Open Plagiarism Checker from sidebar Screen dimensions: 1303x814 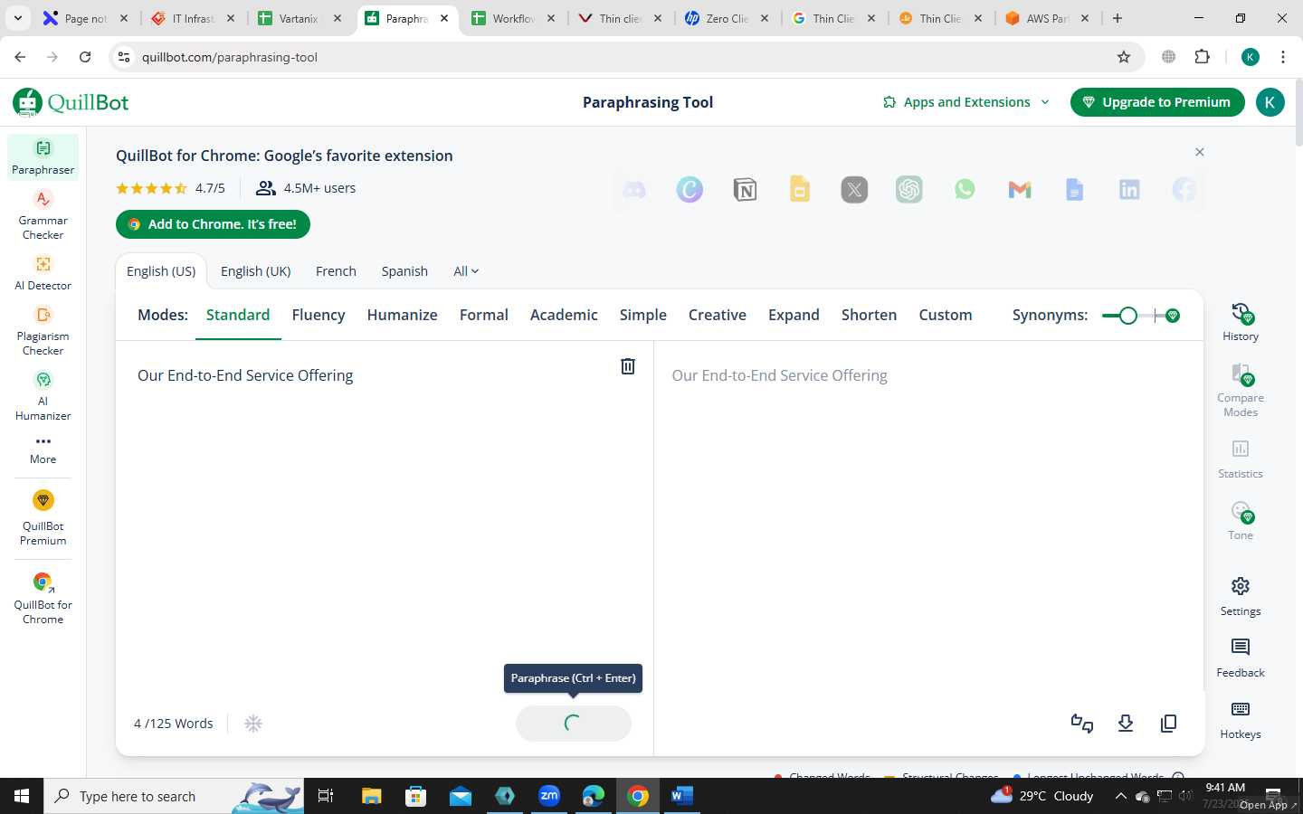(x=43, y=330)
